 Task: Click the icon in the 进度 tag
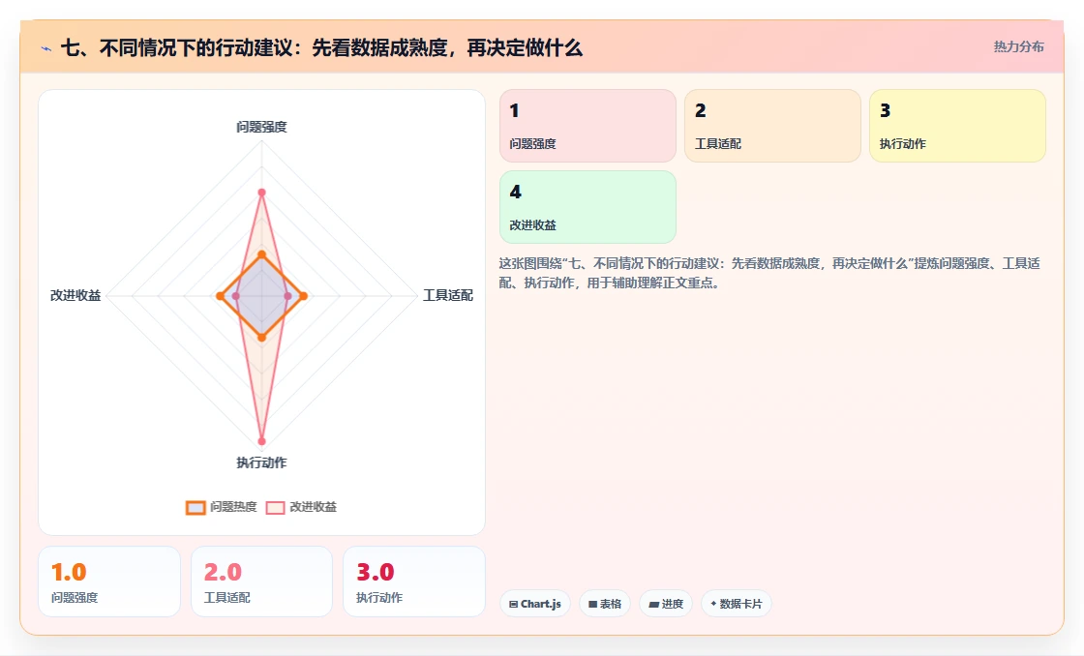tap(653, 604)
